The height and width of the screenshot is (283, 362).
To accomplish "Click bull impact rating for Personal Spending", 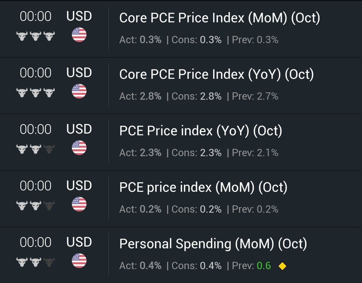I will (36, 262).
